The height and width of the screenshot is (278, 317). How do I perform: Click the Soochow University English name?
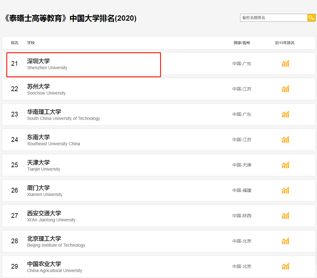(46, 93)
